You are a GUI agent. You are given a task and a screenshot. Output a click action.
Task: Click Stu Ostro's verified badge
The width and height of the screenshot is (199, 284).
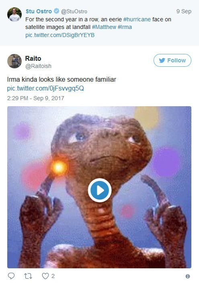57,11
